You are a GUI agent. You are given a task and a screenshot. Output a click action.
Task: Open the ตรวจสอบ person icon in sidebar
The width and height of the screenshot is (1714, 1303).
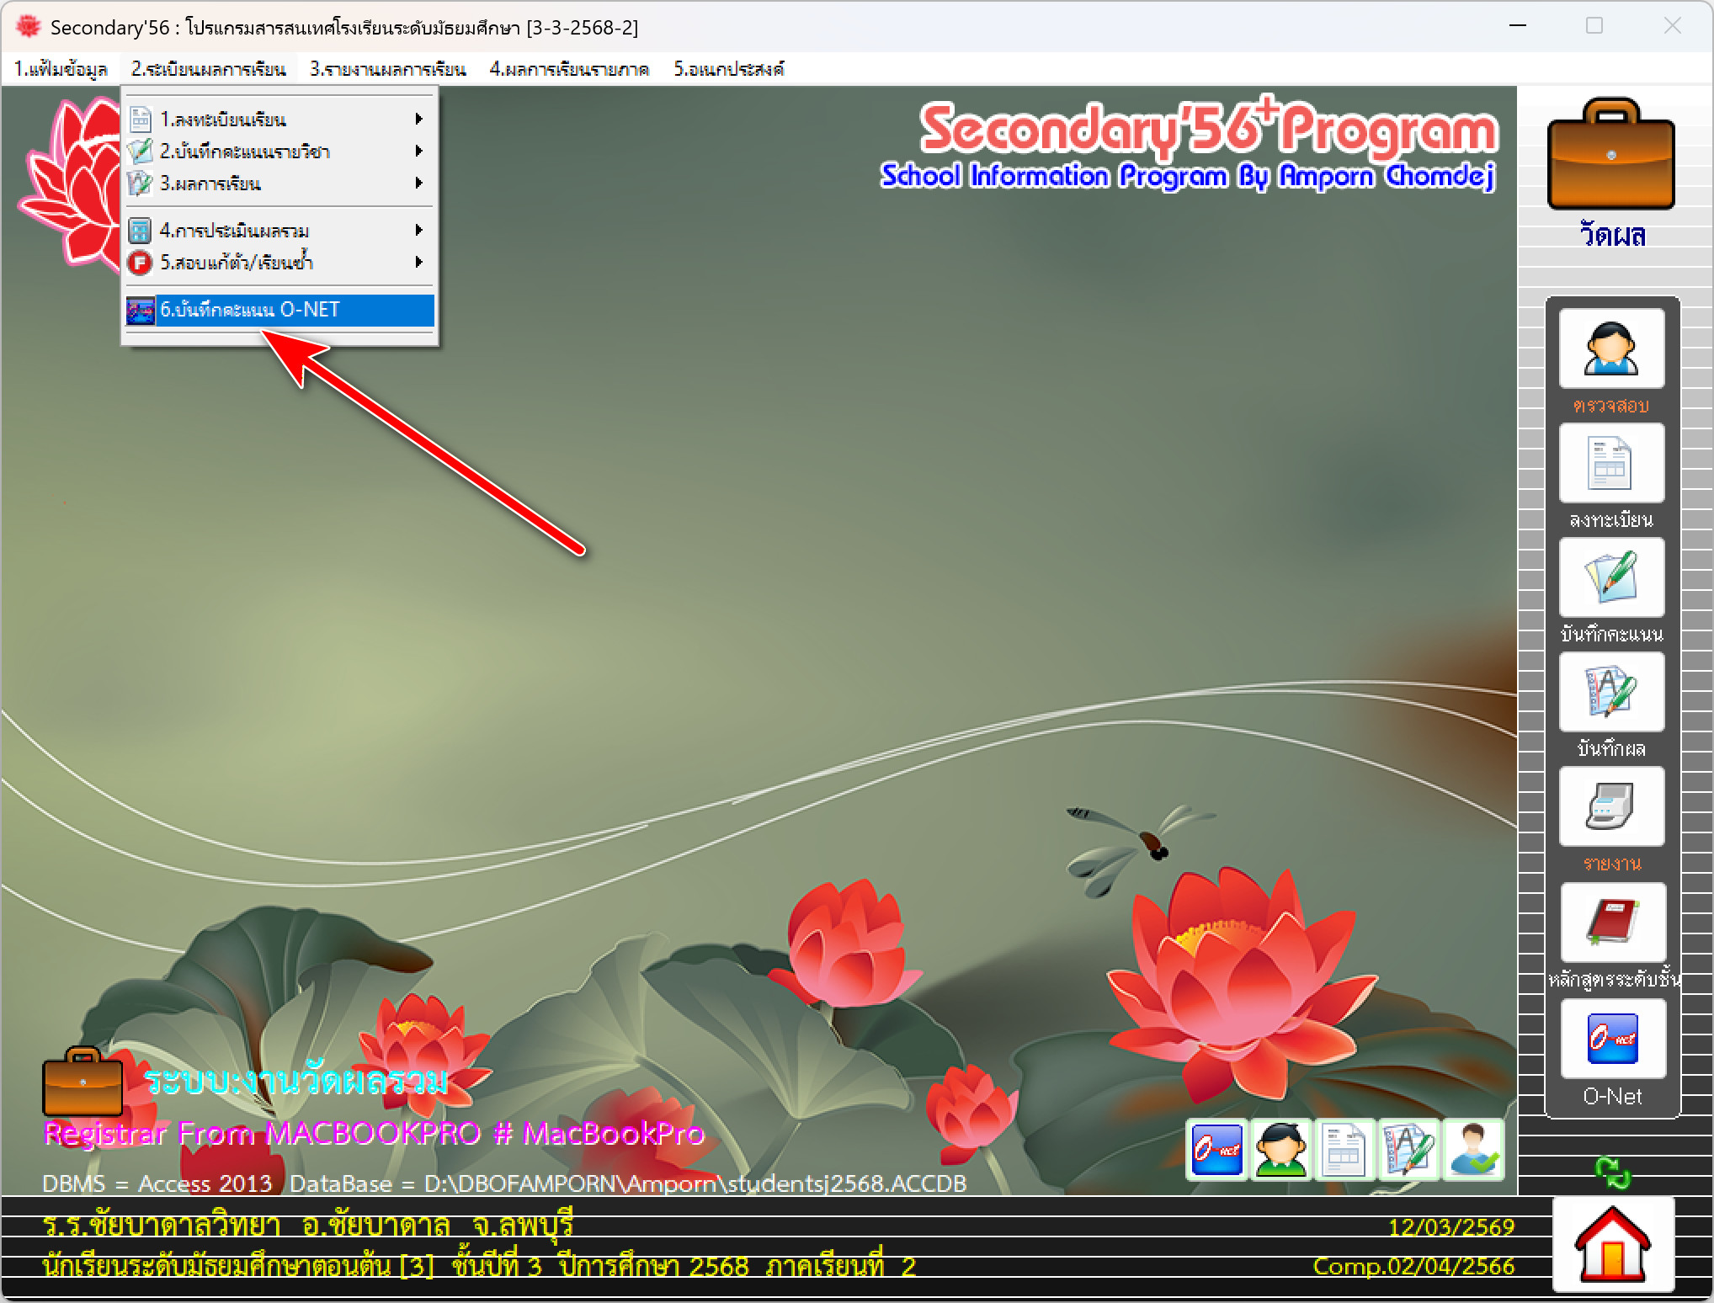1610,348
